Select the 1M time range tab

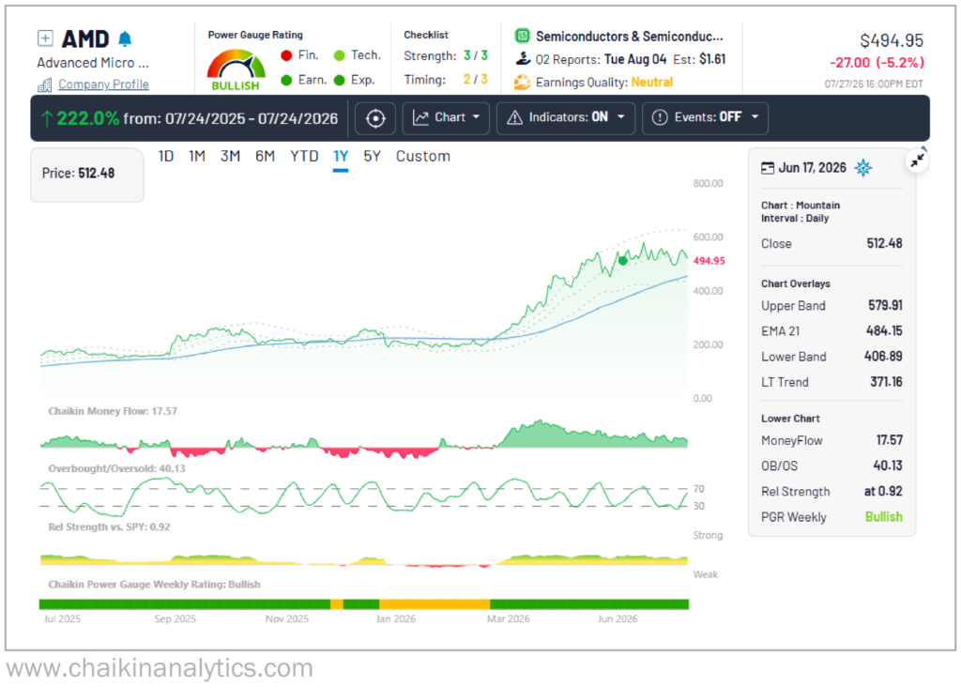pos(197,157)
